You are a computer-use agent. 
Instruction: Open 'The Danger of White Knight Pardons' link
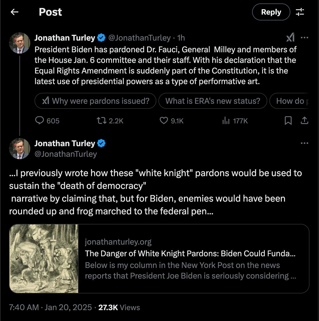click(190, 254)
